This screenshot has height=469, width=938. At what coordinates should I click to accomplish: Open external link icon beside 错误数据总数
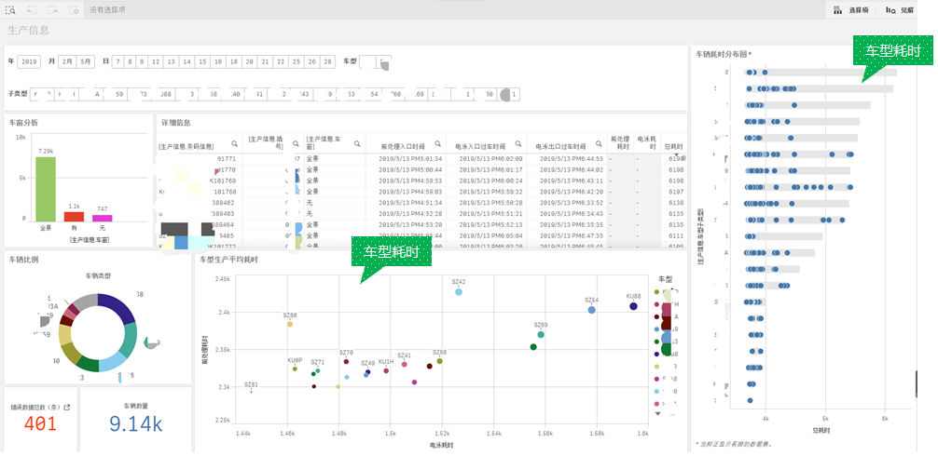click(67, 407)
